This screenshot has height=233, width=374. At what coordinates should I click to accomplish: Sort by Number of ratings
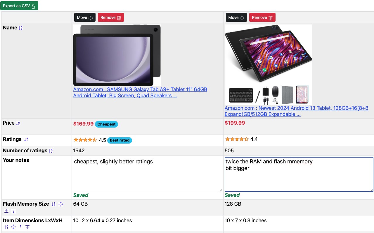pyautogui.click(x=51, y=151)
